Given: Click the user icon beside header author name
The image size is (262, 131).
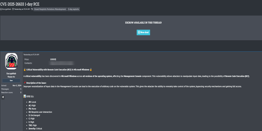Looking at the screenshot, I should [1, 9].
